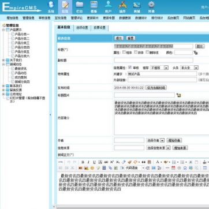Click the Bold button in the editor
The image size is (209, 209).
(83, 162)
